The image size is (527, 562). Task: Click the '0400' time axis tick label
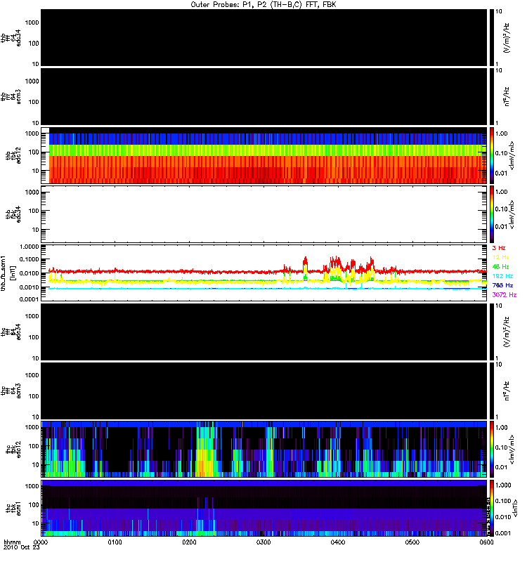pyautogui.click(x=338, y=542)
